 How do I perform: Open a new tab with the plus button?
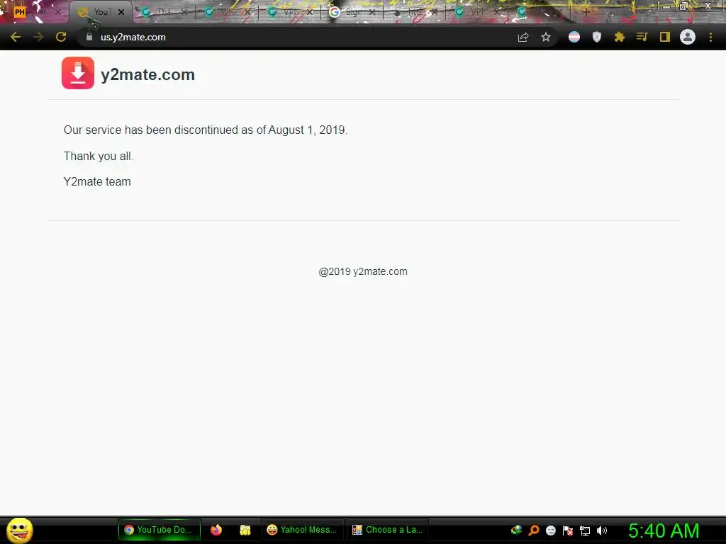[x=586, y=12]
